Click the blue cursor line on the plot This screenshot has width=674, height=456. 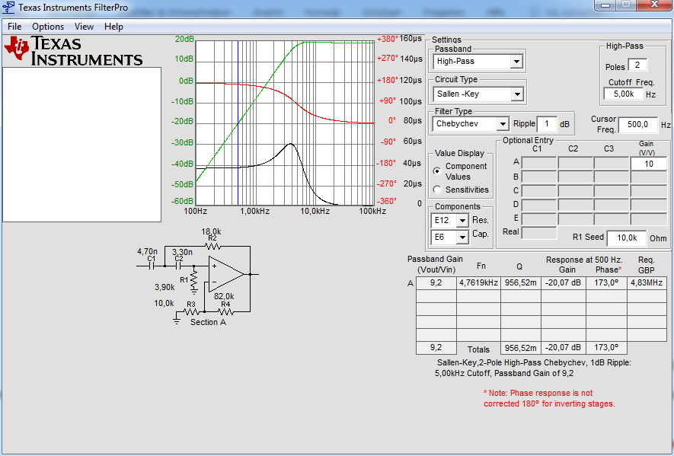tap(238, 123)
